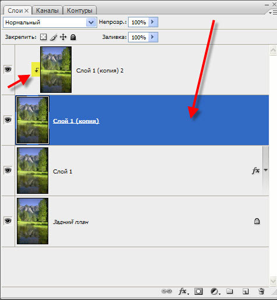The width and height of the screenshot is (277, 300).
Task: Create new adjustment layer icon
Action: click(x=215, y=291)
